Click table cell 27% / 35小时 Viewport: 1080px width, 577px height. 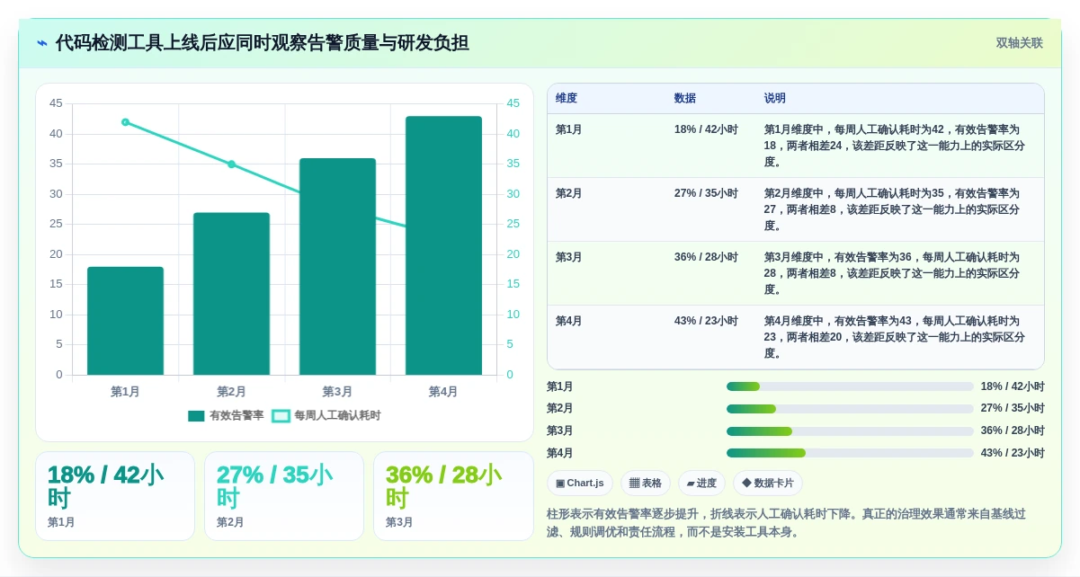point(706,193)
